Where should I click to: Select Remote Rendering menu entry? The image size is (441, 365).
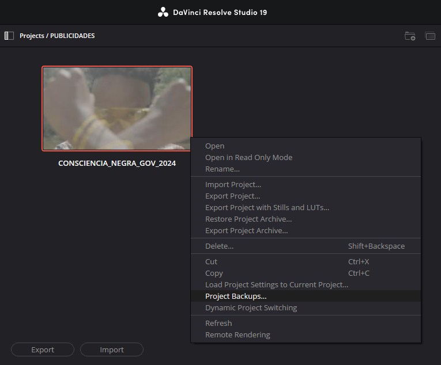pos(306,334)
